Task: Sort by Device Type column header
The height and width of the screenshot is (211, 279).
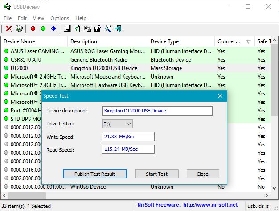Action: point(181,41)
